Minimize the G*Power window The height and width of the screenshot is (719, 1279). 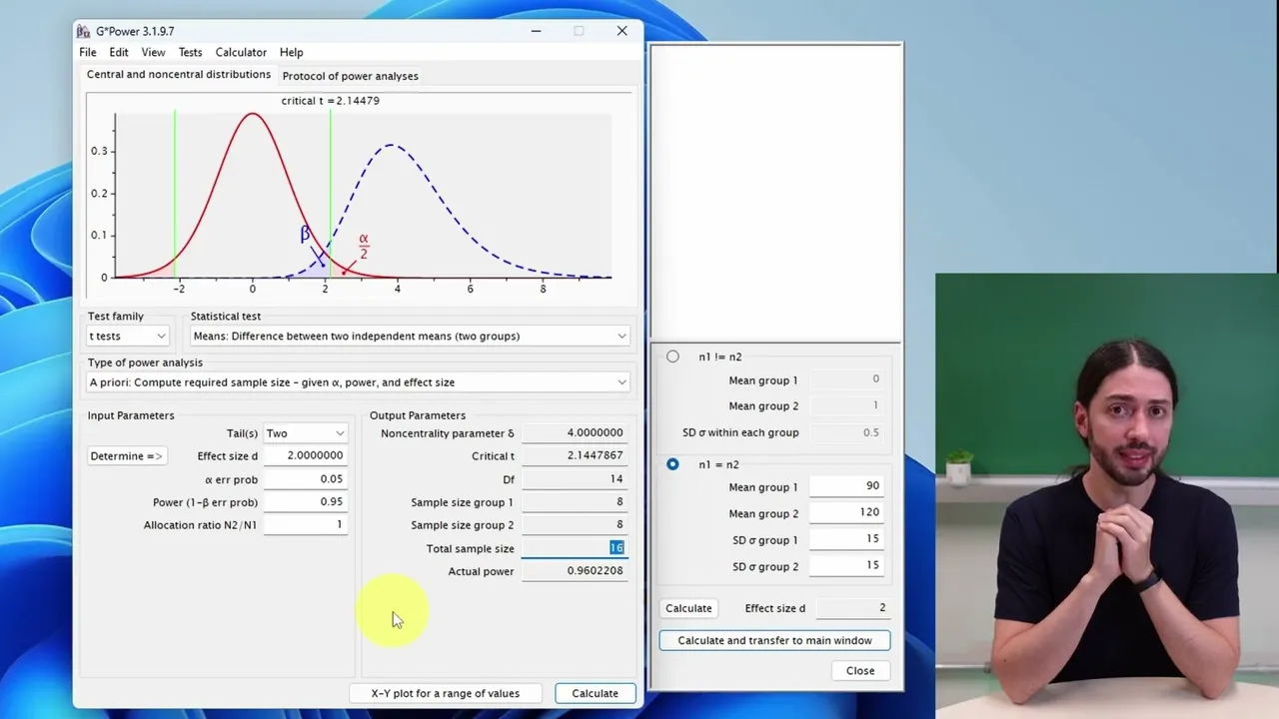pyautogui.click(x=537, y=31)
